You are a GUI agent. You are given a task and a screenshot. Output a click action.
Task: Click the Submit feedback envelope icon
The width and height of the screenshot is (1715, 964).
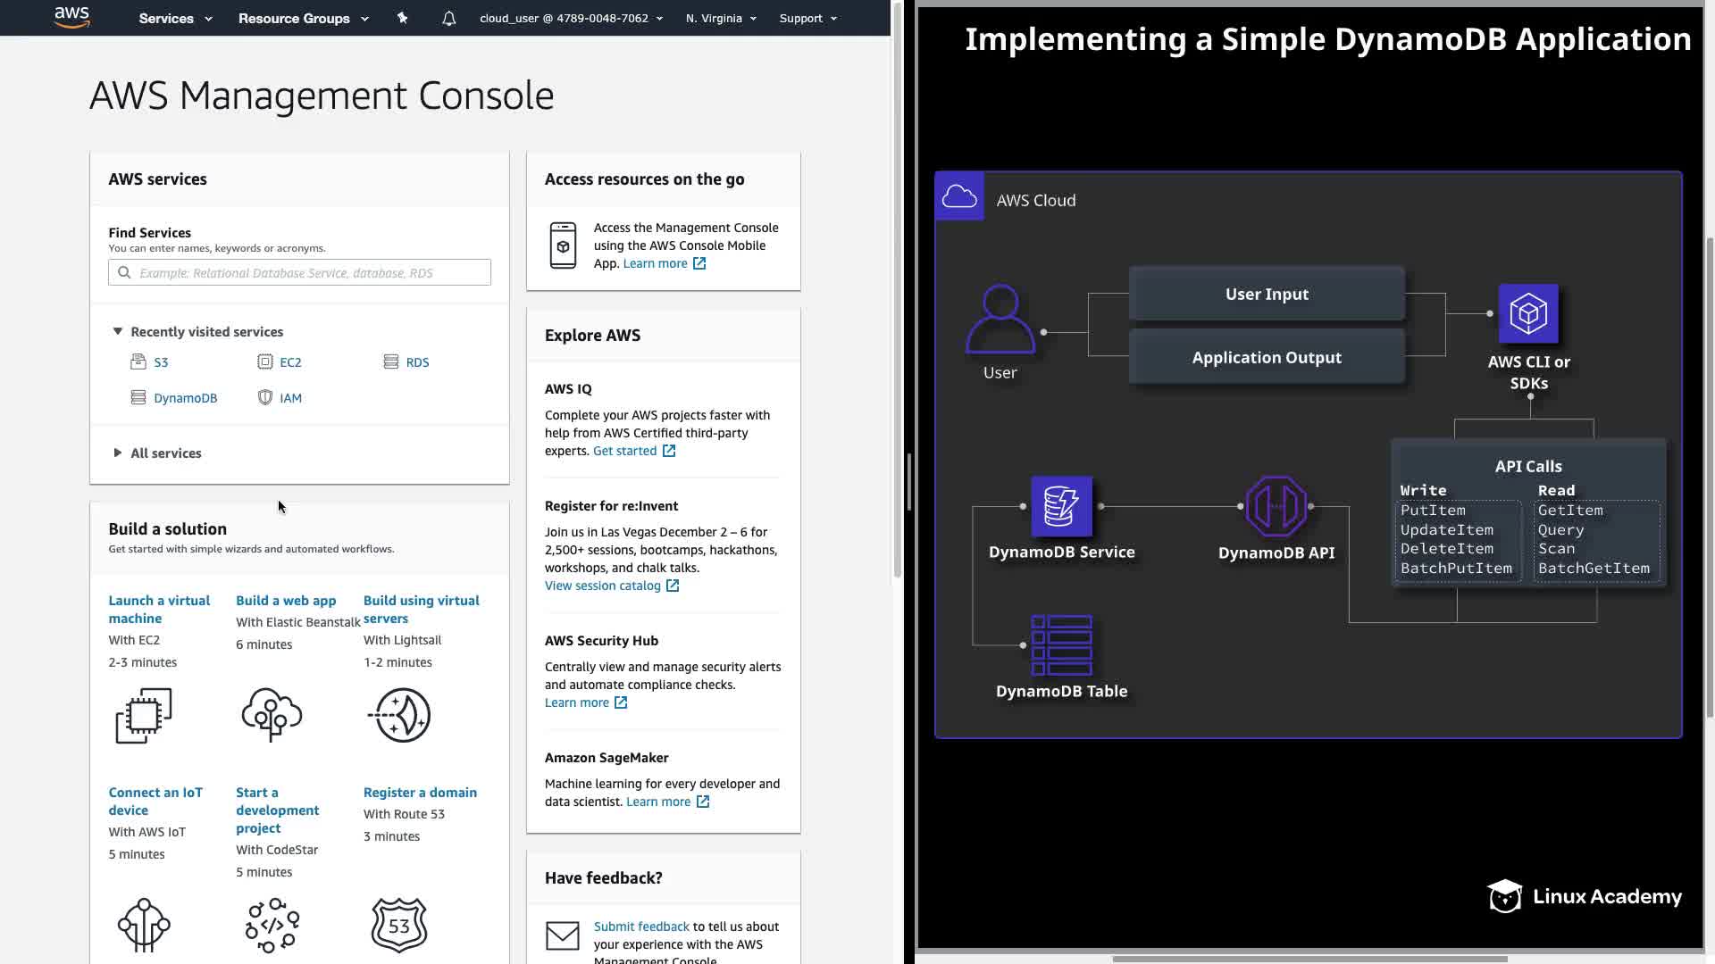563,935
